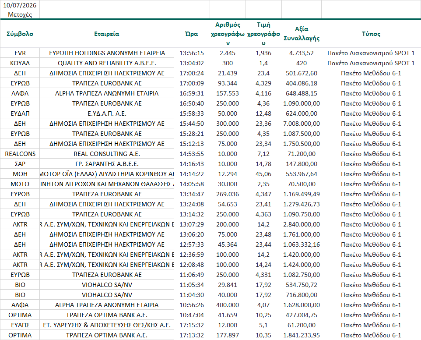Click quantity 269.036
The width and height of the screenshot is (421, 340).
pyautogui.click(x=228, y=195)
